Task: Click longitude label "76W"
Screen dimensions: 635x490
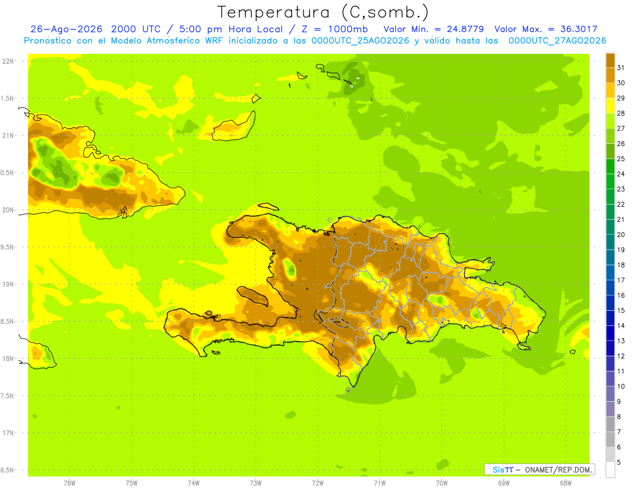Action: click(69, 483)
